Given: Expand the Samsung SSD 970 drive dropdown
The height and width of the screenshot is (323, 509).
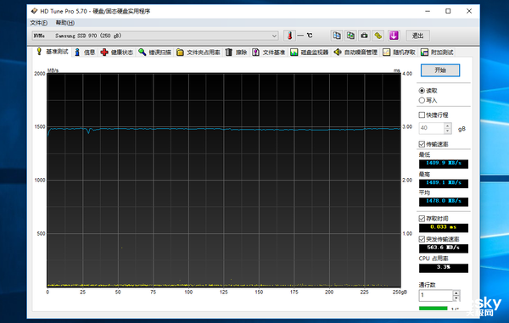Looking at the screenshot, I should [274, 36].
